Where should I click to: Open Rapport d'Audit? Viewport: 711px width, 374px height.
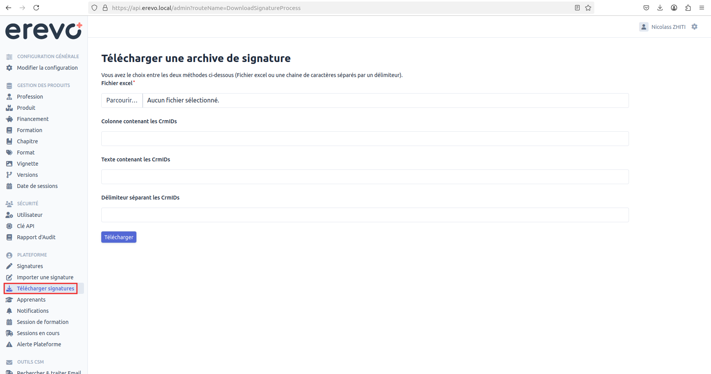(36, 237)
